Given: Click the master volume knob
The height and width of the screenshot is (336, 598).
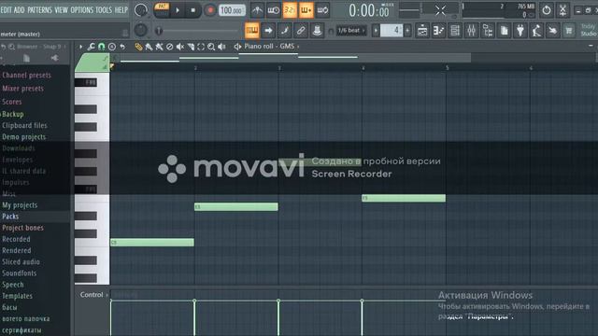Looking at the screenshot, I should pyautogui.click(x=141, y=10).
